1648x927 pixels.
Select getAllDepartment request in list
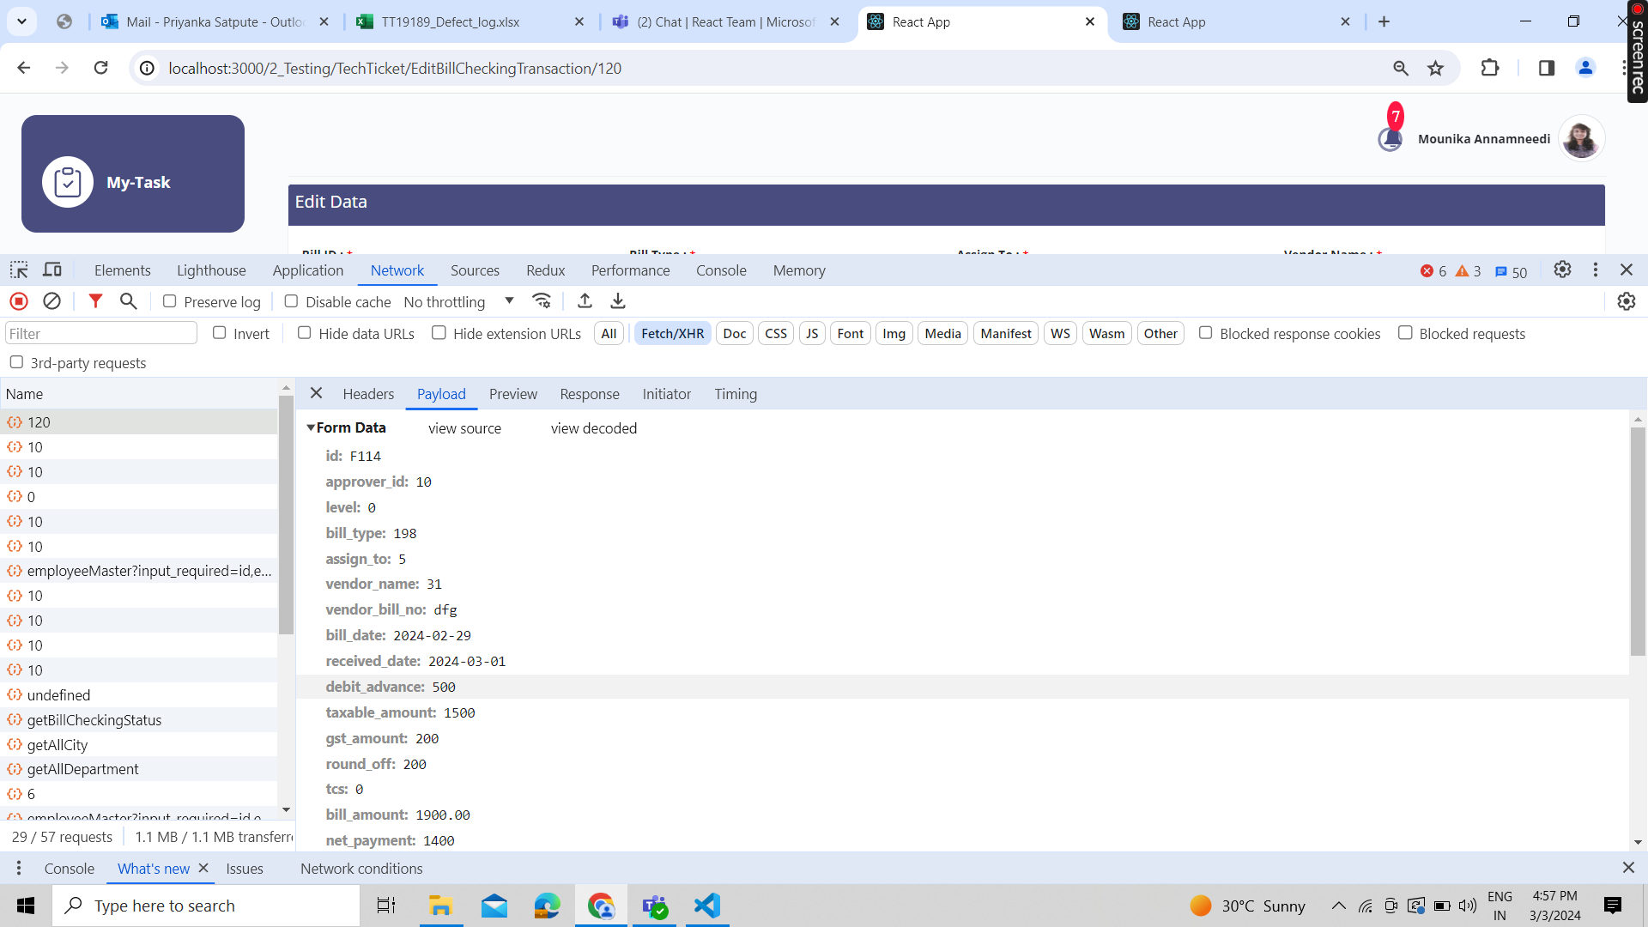[x=139, y=768]
